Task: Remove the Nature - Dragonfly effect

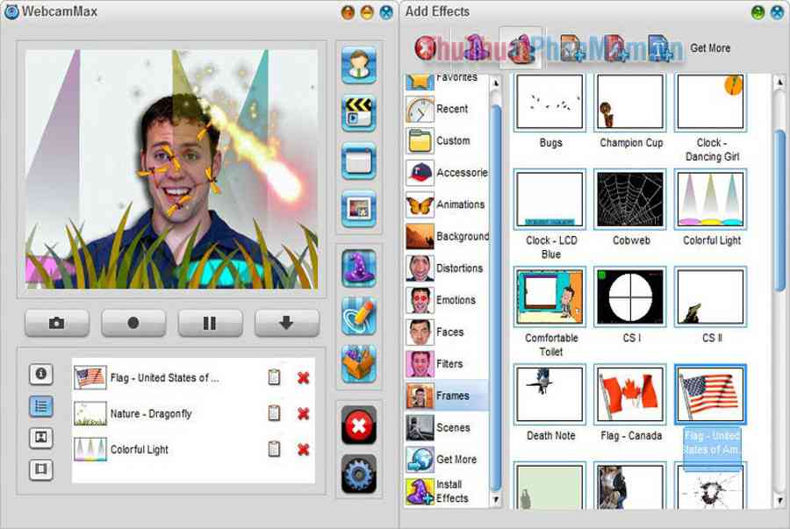Action: coord(303,413)
